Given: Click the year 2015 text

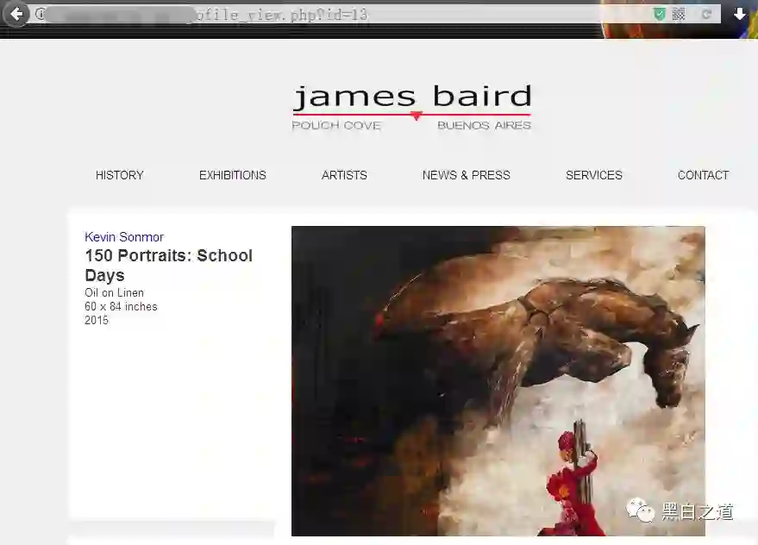Looking at the screenshot, I should (x=97, y=320).
